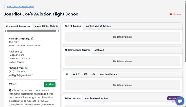Go to Back to My Customers link
This screenshot has height=107, width=186.
pyautogui.click(x=20, y=6)
